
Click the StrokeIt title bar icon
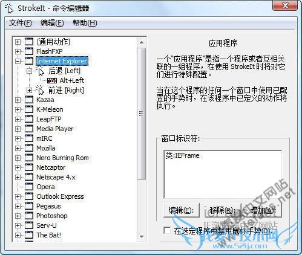(9, 8)
